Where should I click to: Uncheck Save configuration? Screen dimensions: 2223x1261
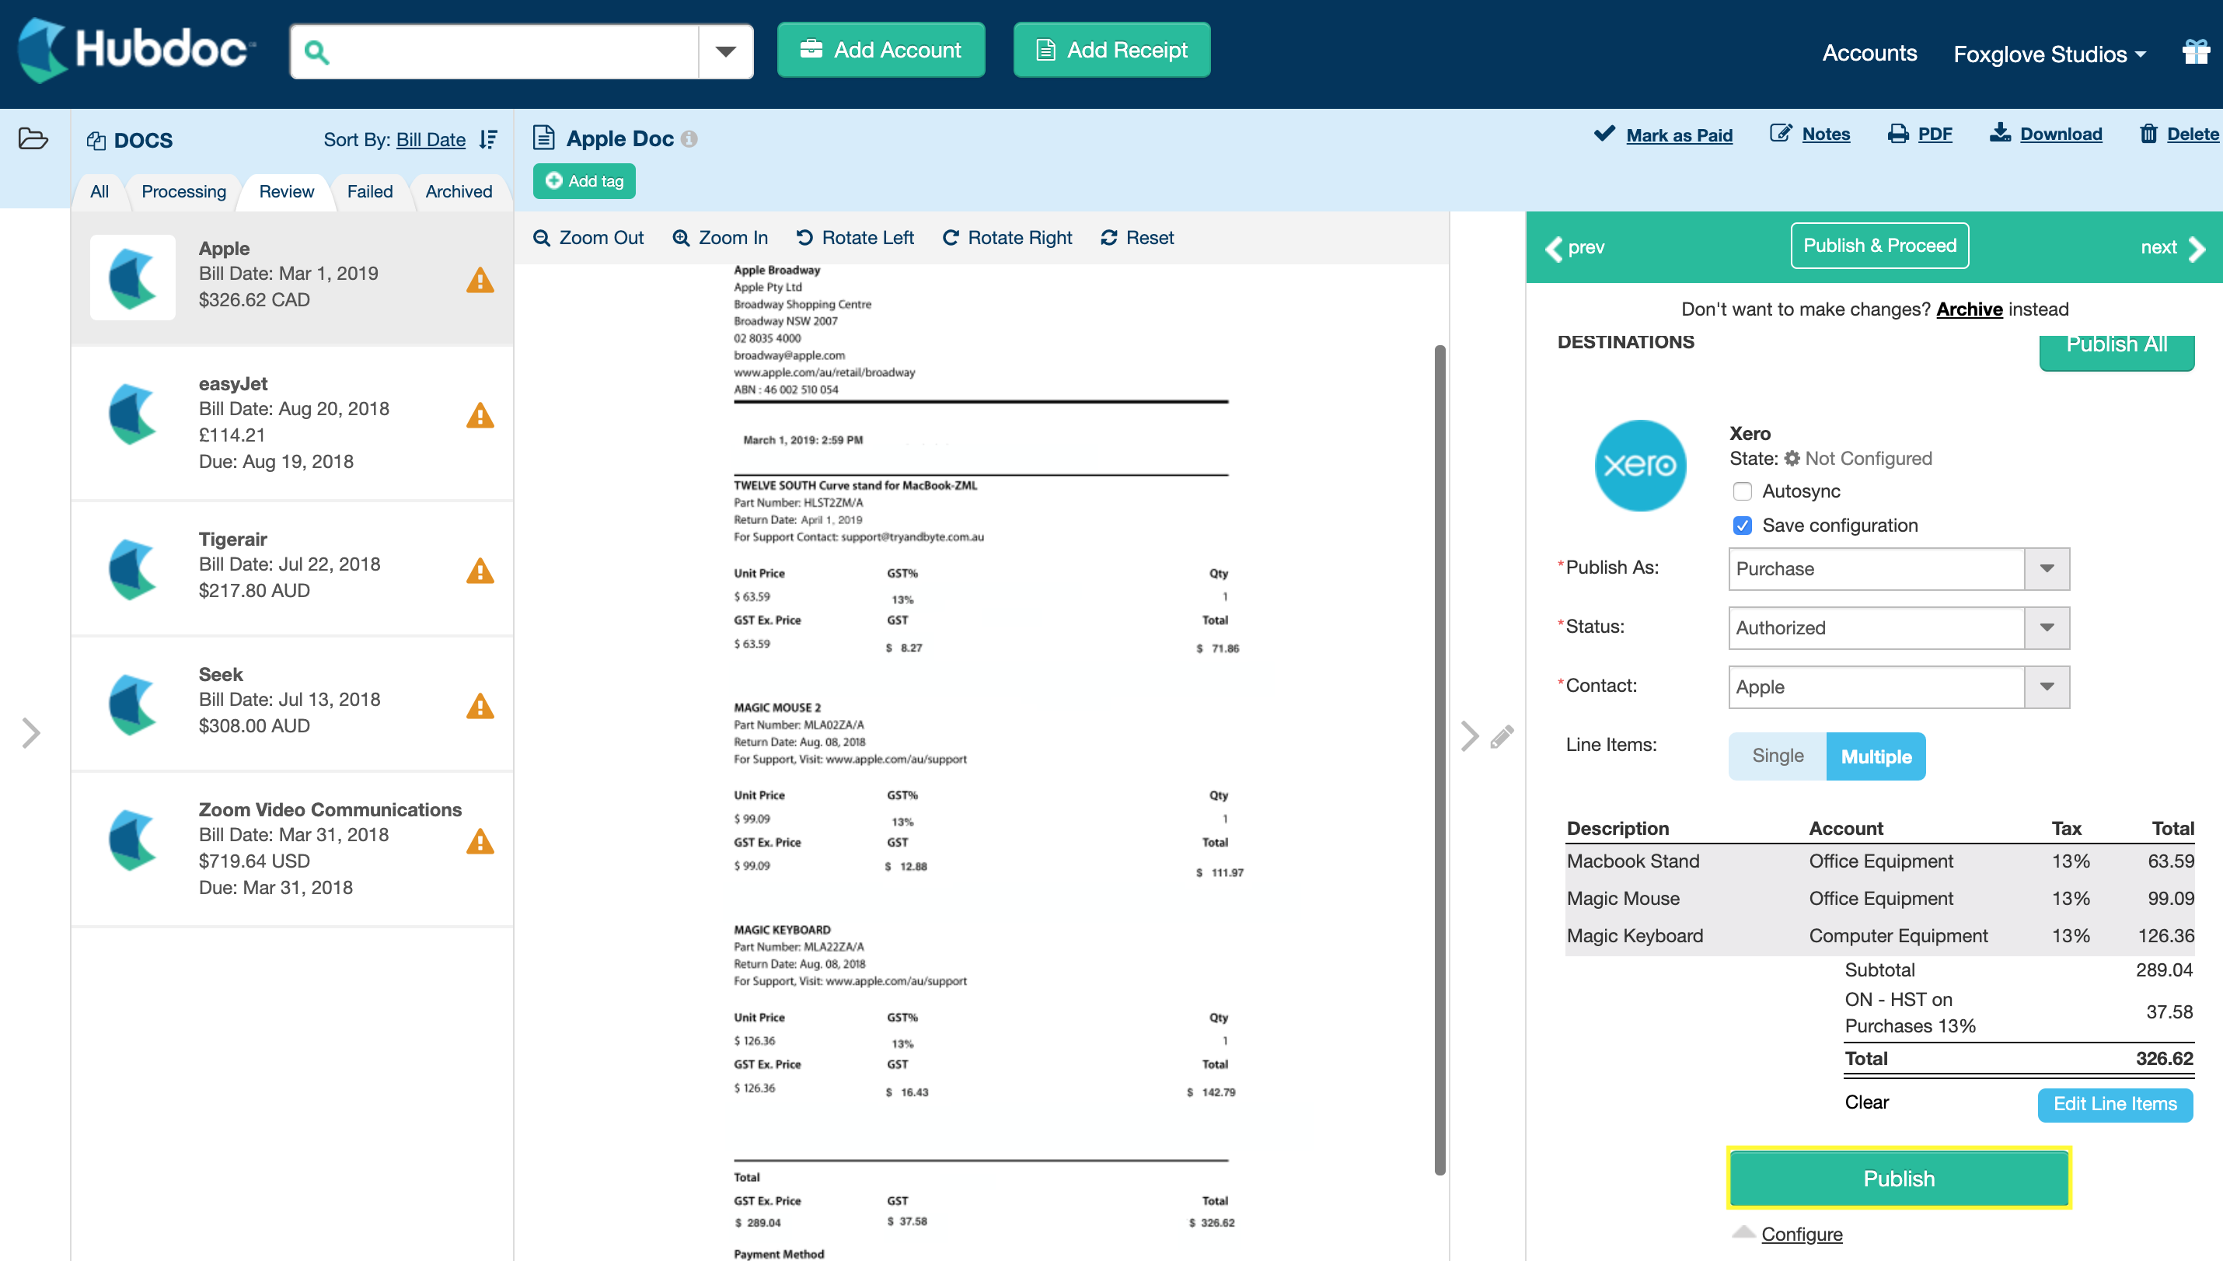tap(1743, 525)
